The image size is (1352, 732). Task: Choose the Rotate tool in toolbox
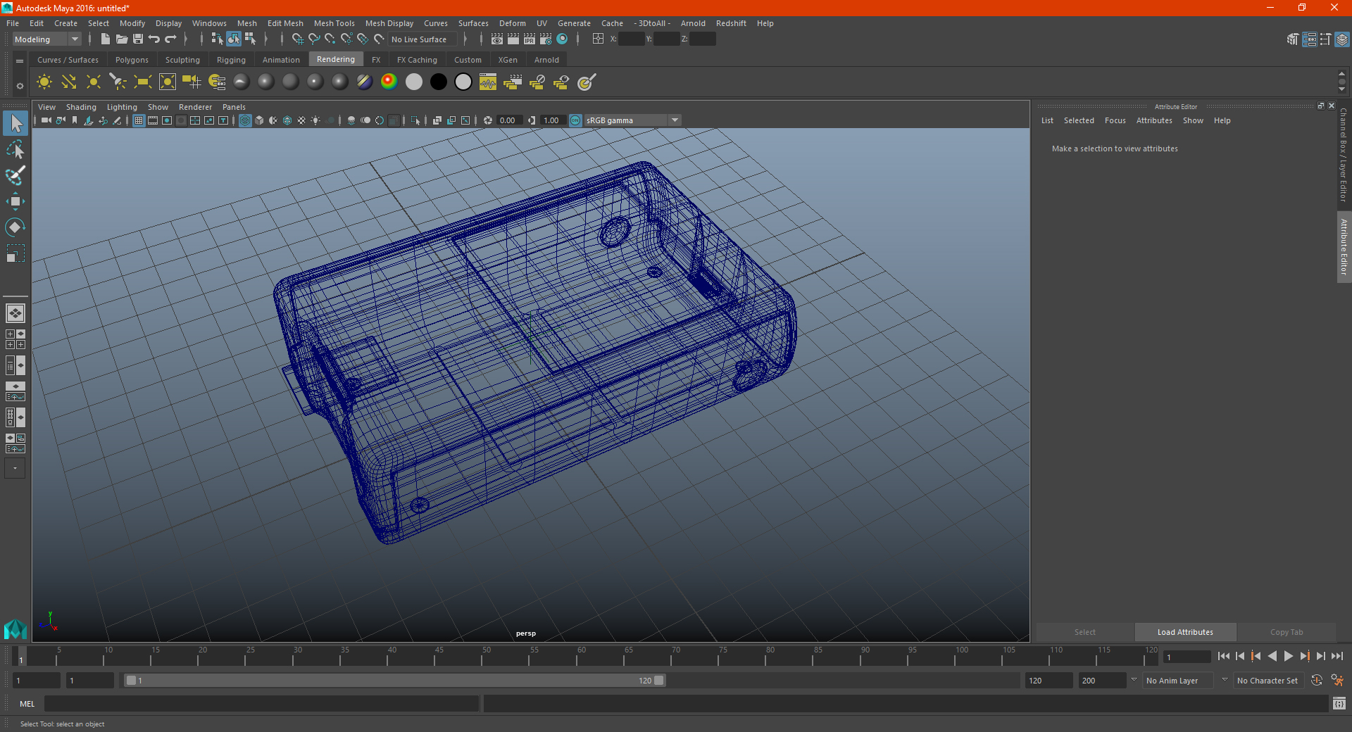[15, 227]
